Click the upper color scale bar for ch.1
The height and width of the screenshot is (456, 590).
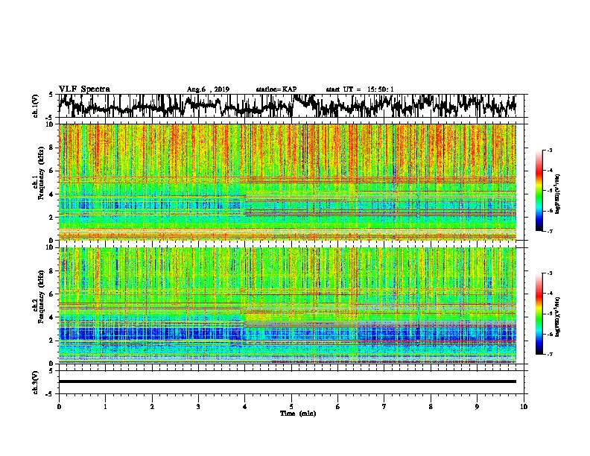[539, 191]
